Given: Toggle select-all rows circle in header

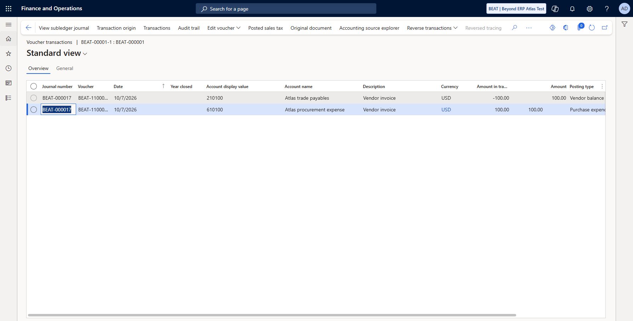Looking at the screenshot, I should point(34,86).
